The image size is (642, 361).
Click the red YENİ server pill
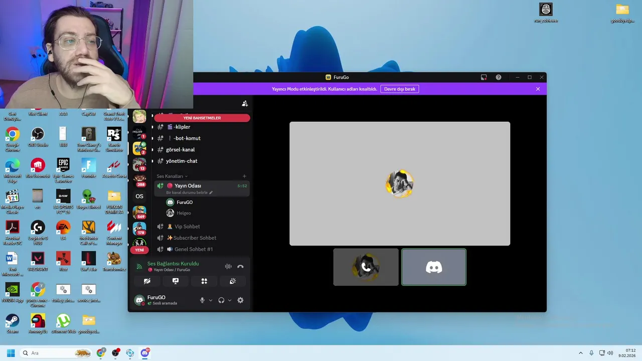coord(139,250)
